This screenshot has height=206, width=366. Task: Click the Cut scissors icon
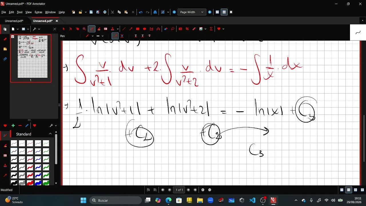[x=112, y=12]
